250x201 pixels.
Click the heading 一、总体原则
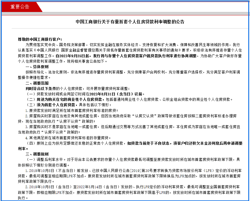point(37,67)
